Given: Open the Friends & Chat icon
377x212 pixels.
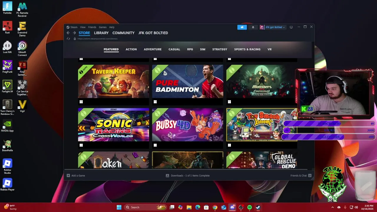Looking at the screenshot, I should tap(310, 175).
